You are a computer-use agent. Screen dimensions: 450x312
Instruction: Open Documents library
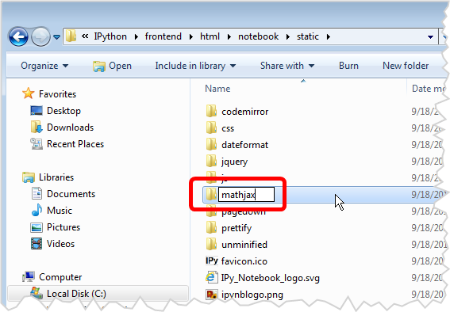(71, 194)
